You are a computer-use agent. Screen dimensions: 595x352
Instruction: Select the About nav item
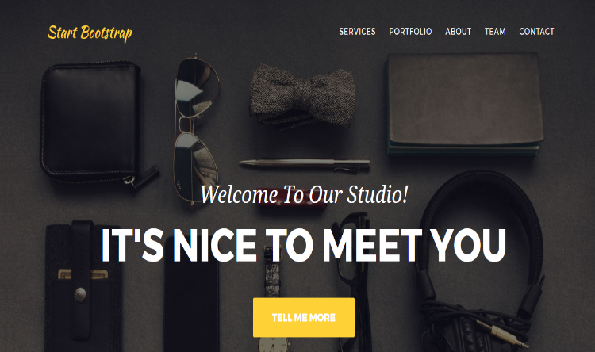(458, 32)
